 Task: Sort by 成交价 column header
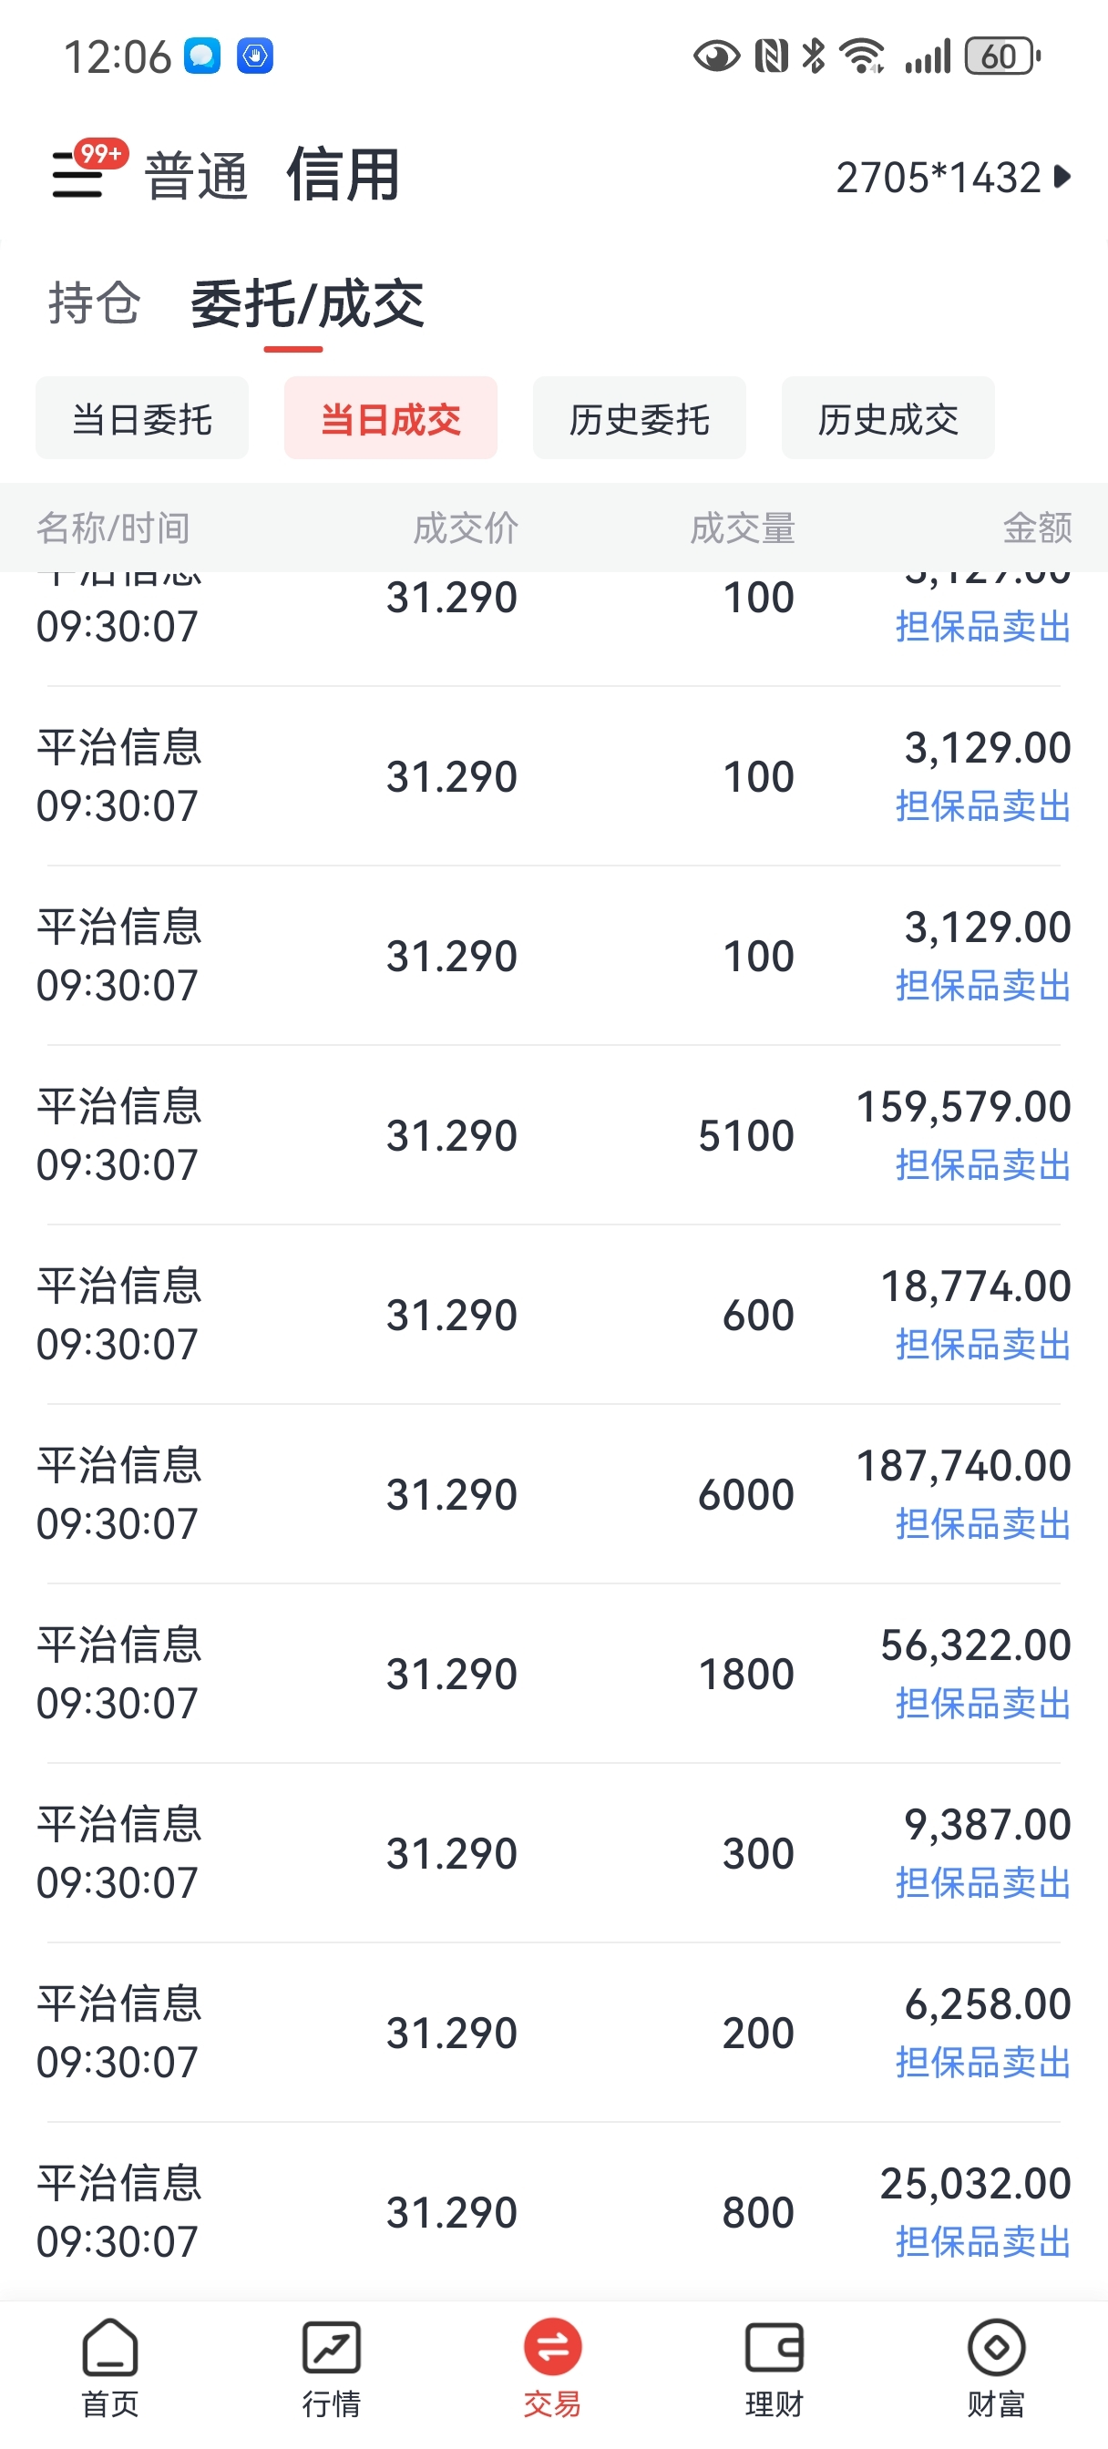pos(465,528)
